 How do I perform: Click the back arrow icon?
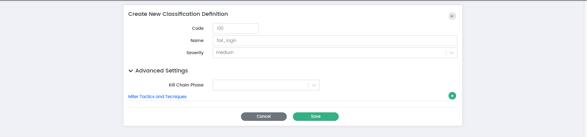(x=452, y=16)
